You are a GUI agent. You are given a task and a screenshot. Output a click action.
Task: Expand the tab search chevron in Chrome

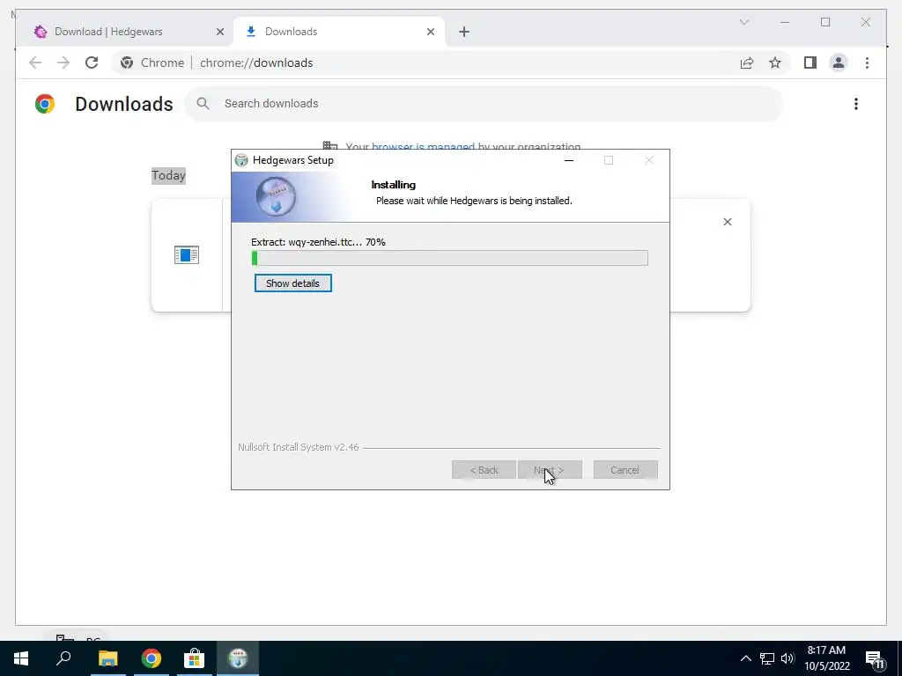coord(743,22)
